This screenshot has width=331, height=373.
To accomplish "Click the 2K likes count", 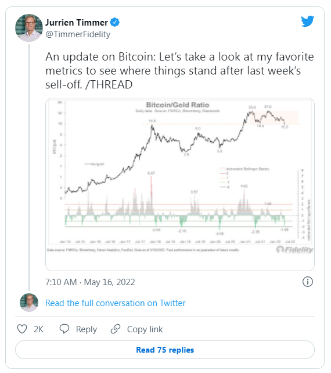I will pyautogui.click(x=38, y=329).
